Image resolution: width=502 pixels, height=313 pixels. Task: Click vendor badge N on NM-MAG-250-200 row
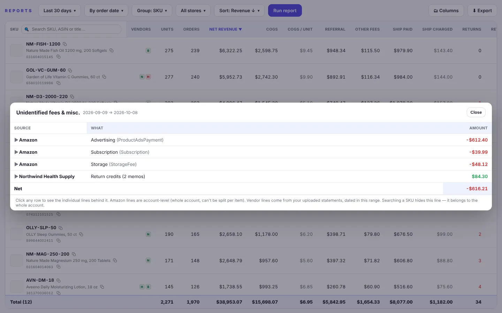(148, 260)
